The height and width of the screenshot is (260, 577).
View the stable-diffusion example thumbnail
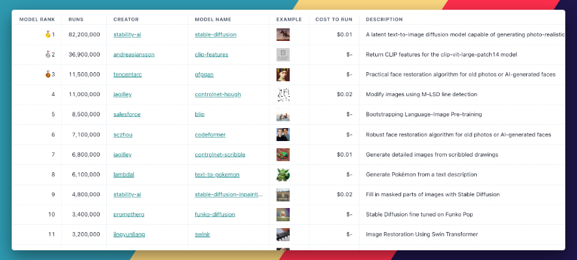click(283, 34)
